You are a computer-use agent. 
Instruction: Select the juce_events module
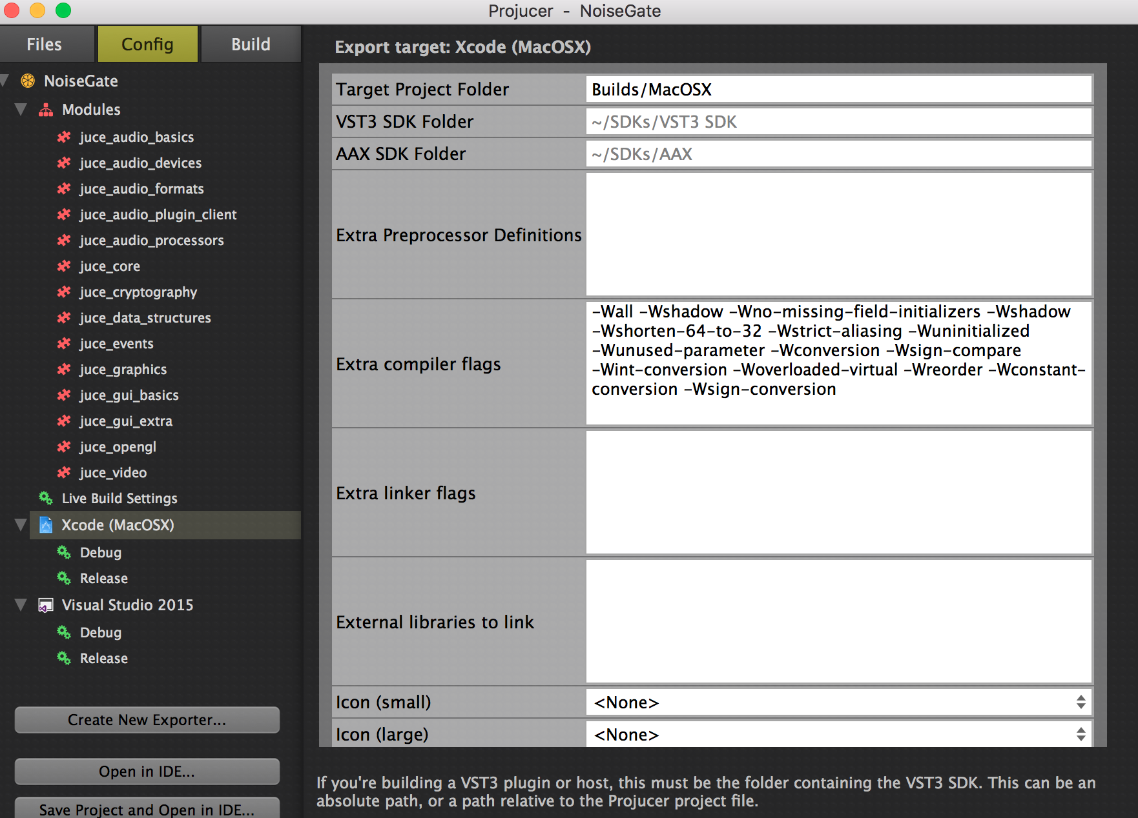[x=117, y=343]
